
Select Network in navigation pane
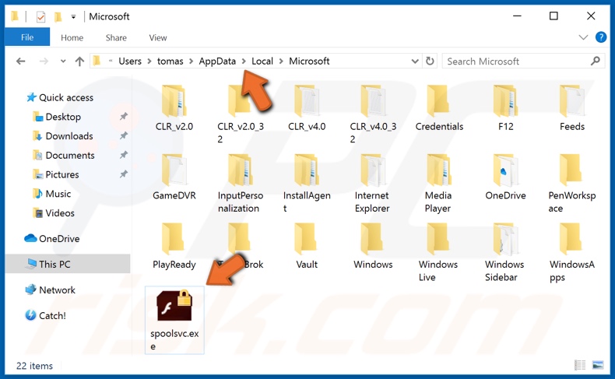pos(50,290)
